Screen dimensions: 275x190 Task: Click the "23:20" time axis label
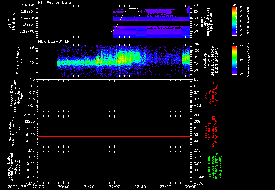(x=165, y=187)
